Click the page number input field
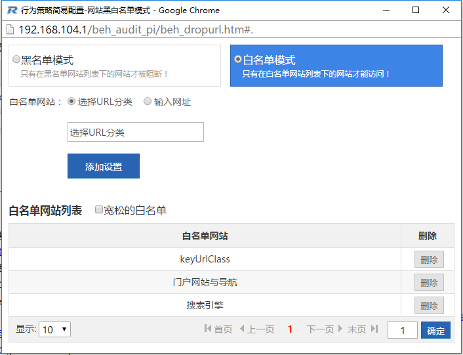 click(403, 330)
